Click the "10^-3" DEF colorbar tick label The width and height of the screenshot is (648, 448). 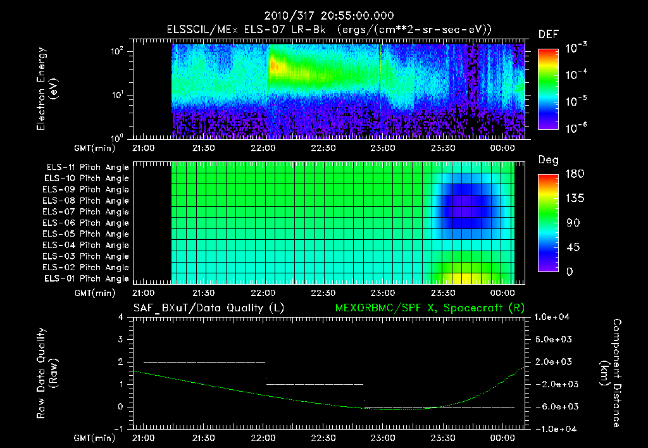(x=576, y=48)
